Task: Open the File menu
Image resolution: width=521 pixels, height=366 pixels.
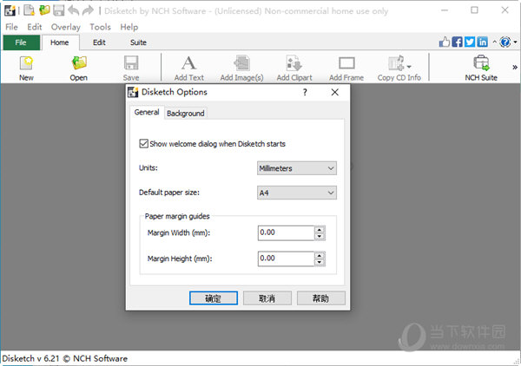Action: coord(11,27)
